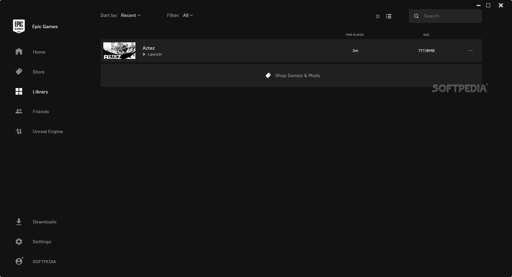The height and width of the screenshot is (277, 512).
Task: Open the Friends section
Action: coord(41,112)
